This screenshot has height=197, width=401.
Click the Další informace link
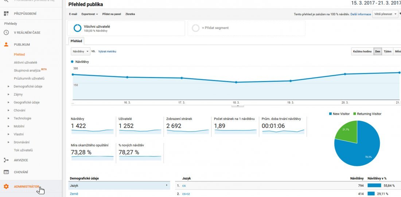(x=361, y=14)
